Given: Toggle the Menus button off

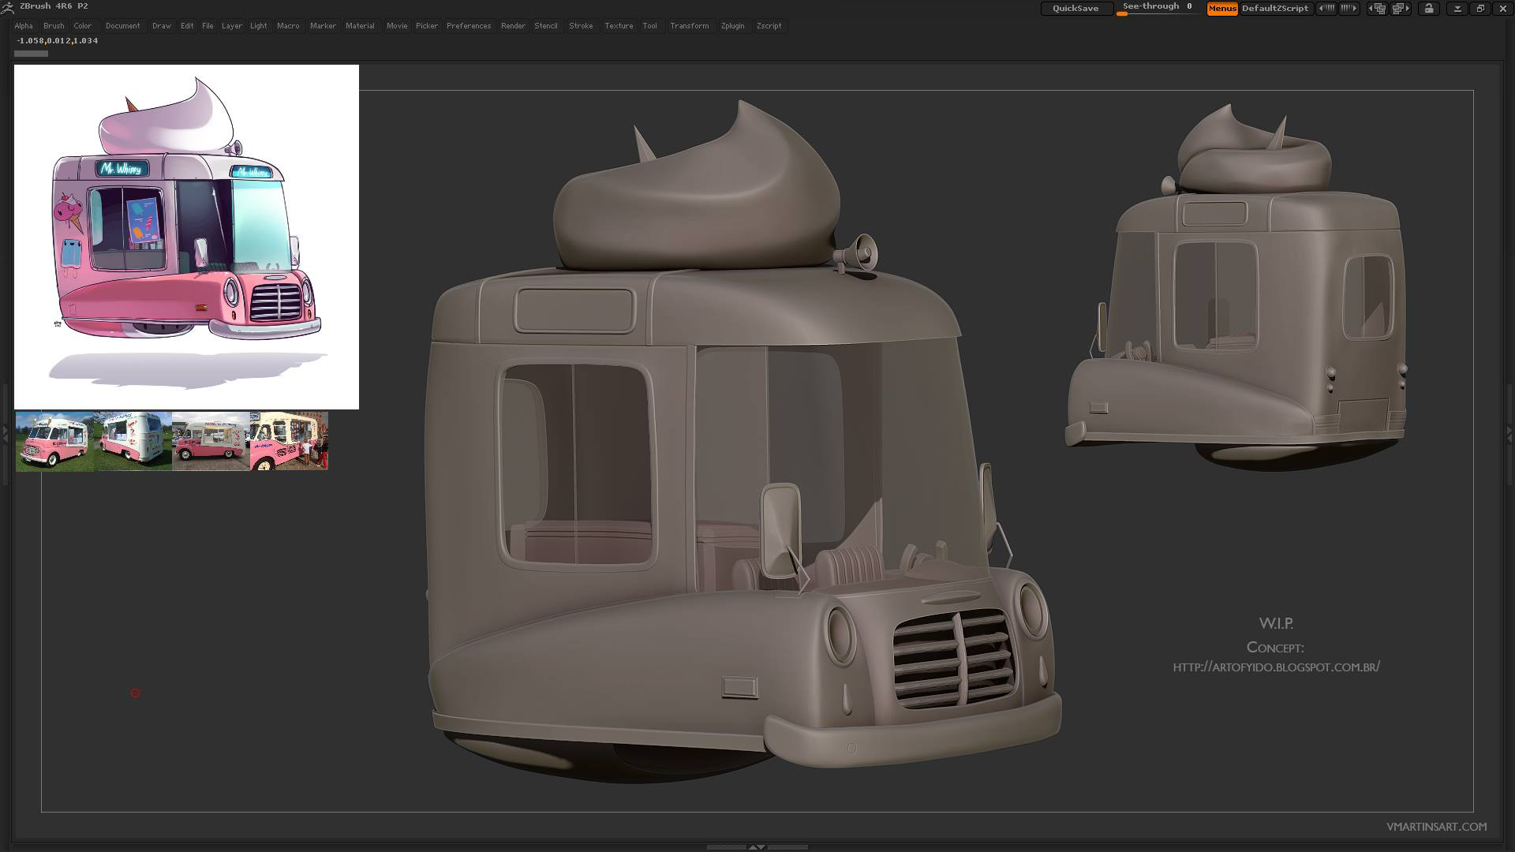Looking at the screenshot, I should click(x=1221, y=9).
